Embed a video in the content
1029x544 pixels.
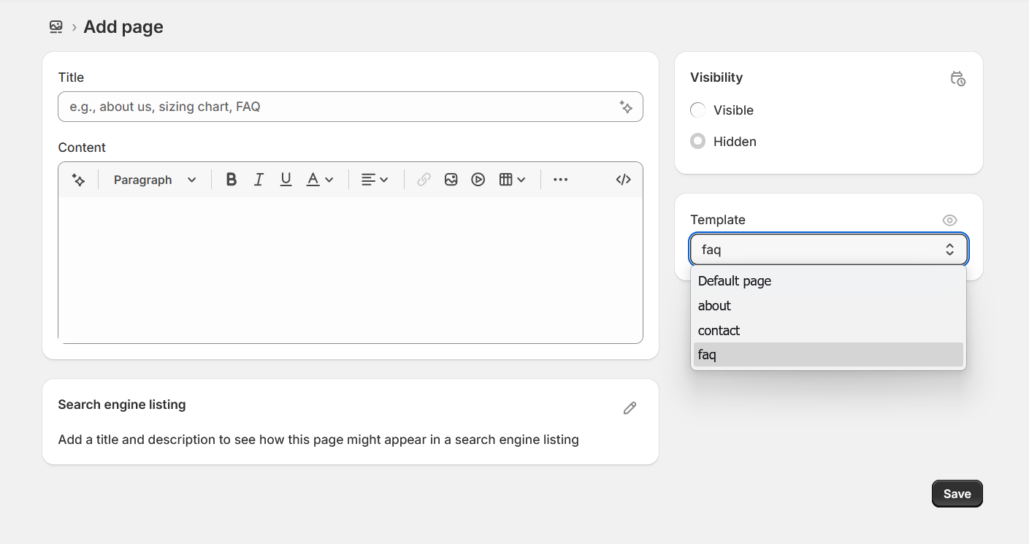[x=478, y=179]
